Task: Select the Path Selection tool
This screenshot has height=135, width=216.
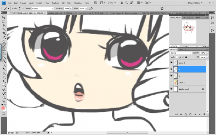Action: tap(4, 81)
